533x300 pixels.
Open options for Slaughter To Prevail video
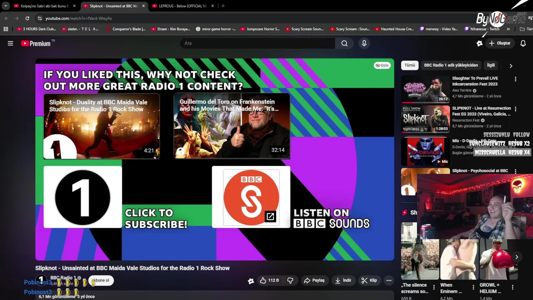(x=516, y=79)
